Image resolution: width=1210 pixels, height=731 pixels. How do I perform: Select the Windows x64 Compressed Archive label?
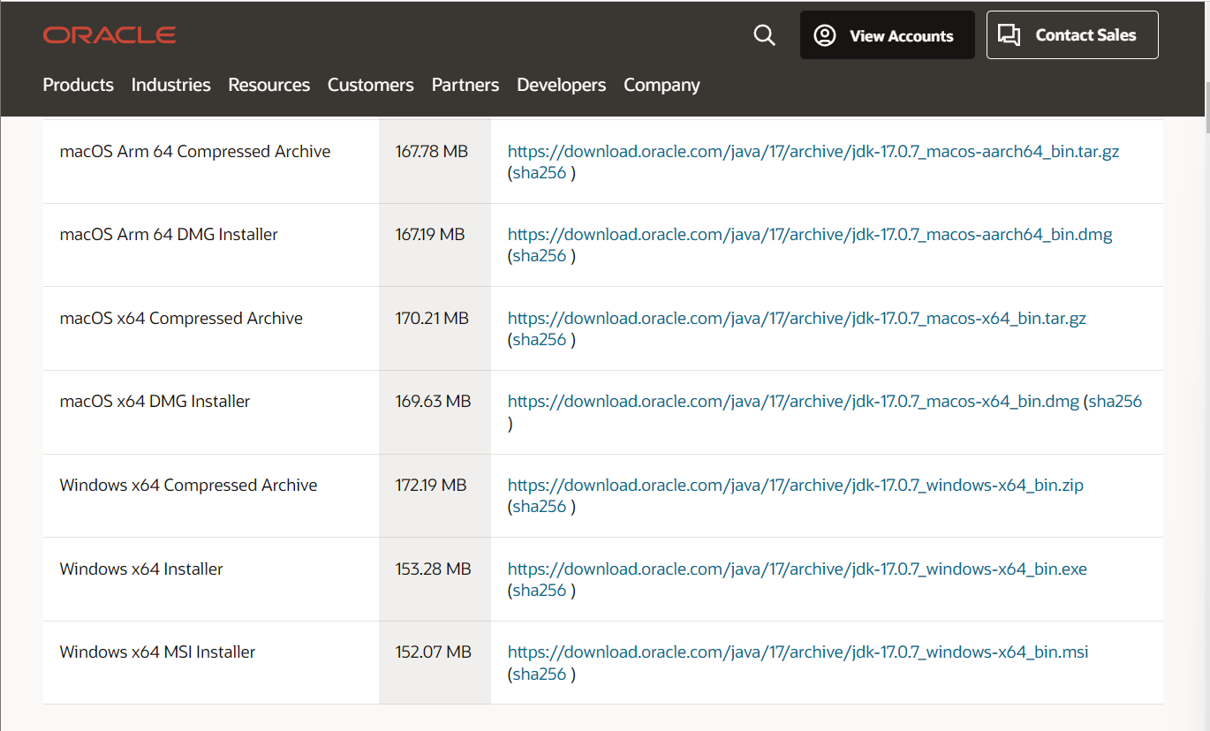(188, 485)
